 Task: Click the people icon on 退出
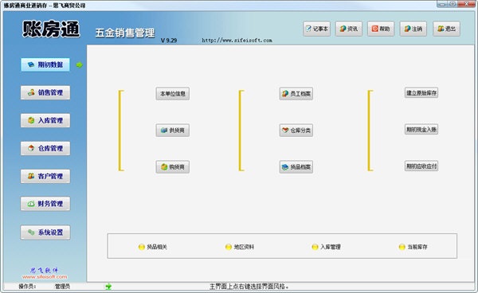pos(441,29)
